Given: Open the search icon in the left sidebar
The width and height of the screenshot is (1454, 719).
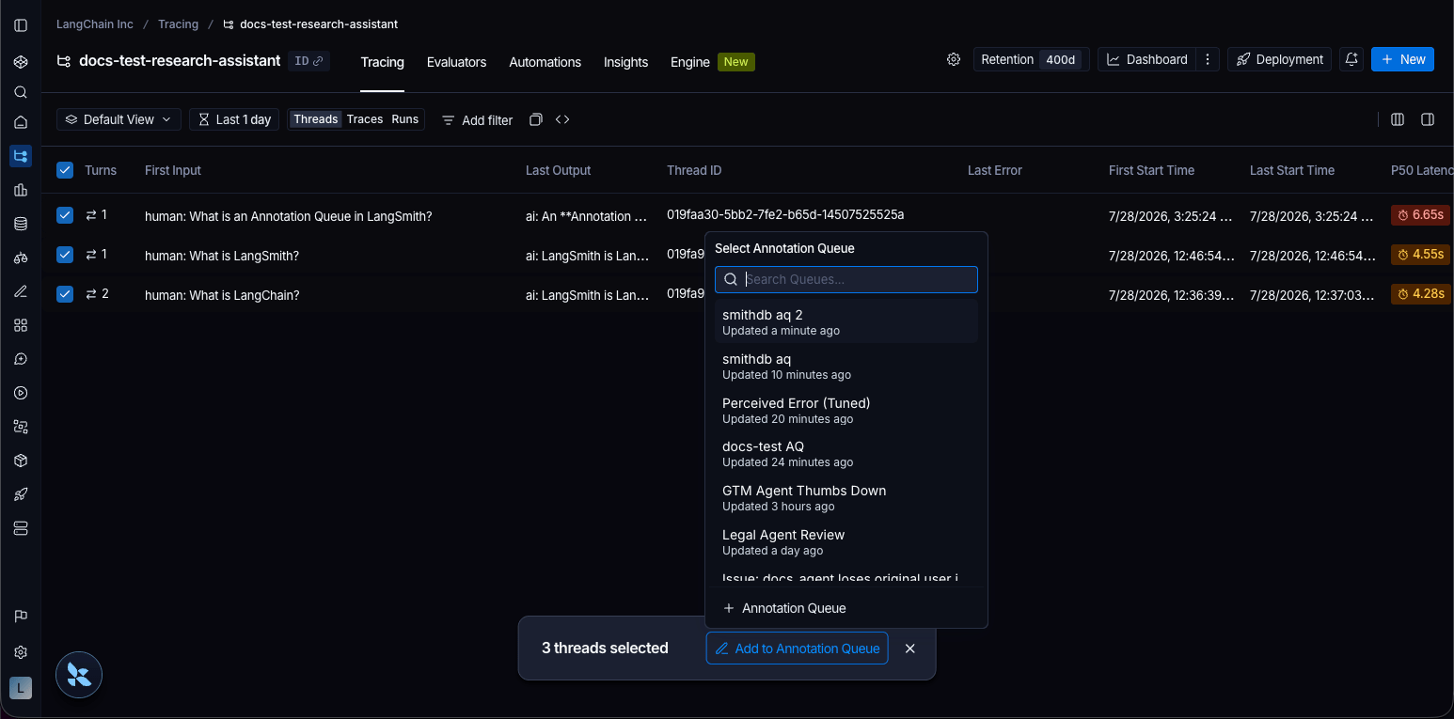Looking at the screenshot, I should (21, 92).
